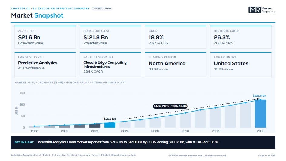The image size is (286, 161).
Task: Click the 2030 forecast bar
Action: pos(185,120)
